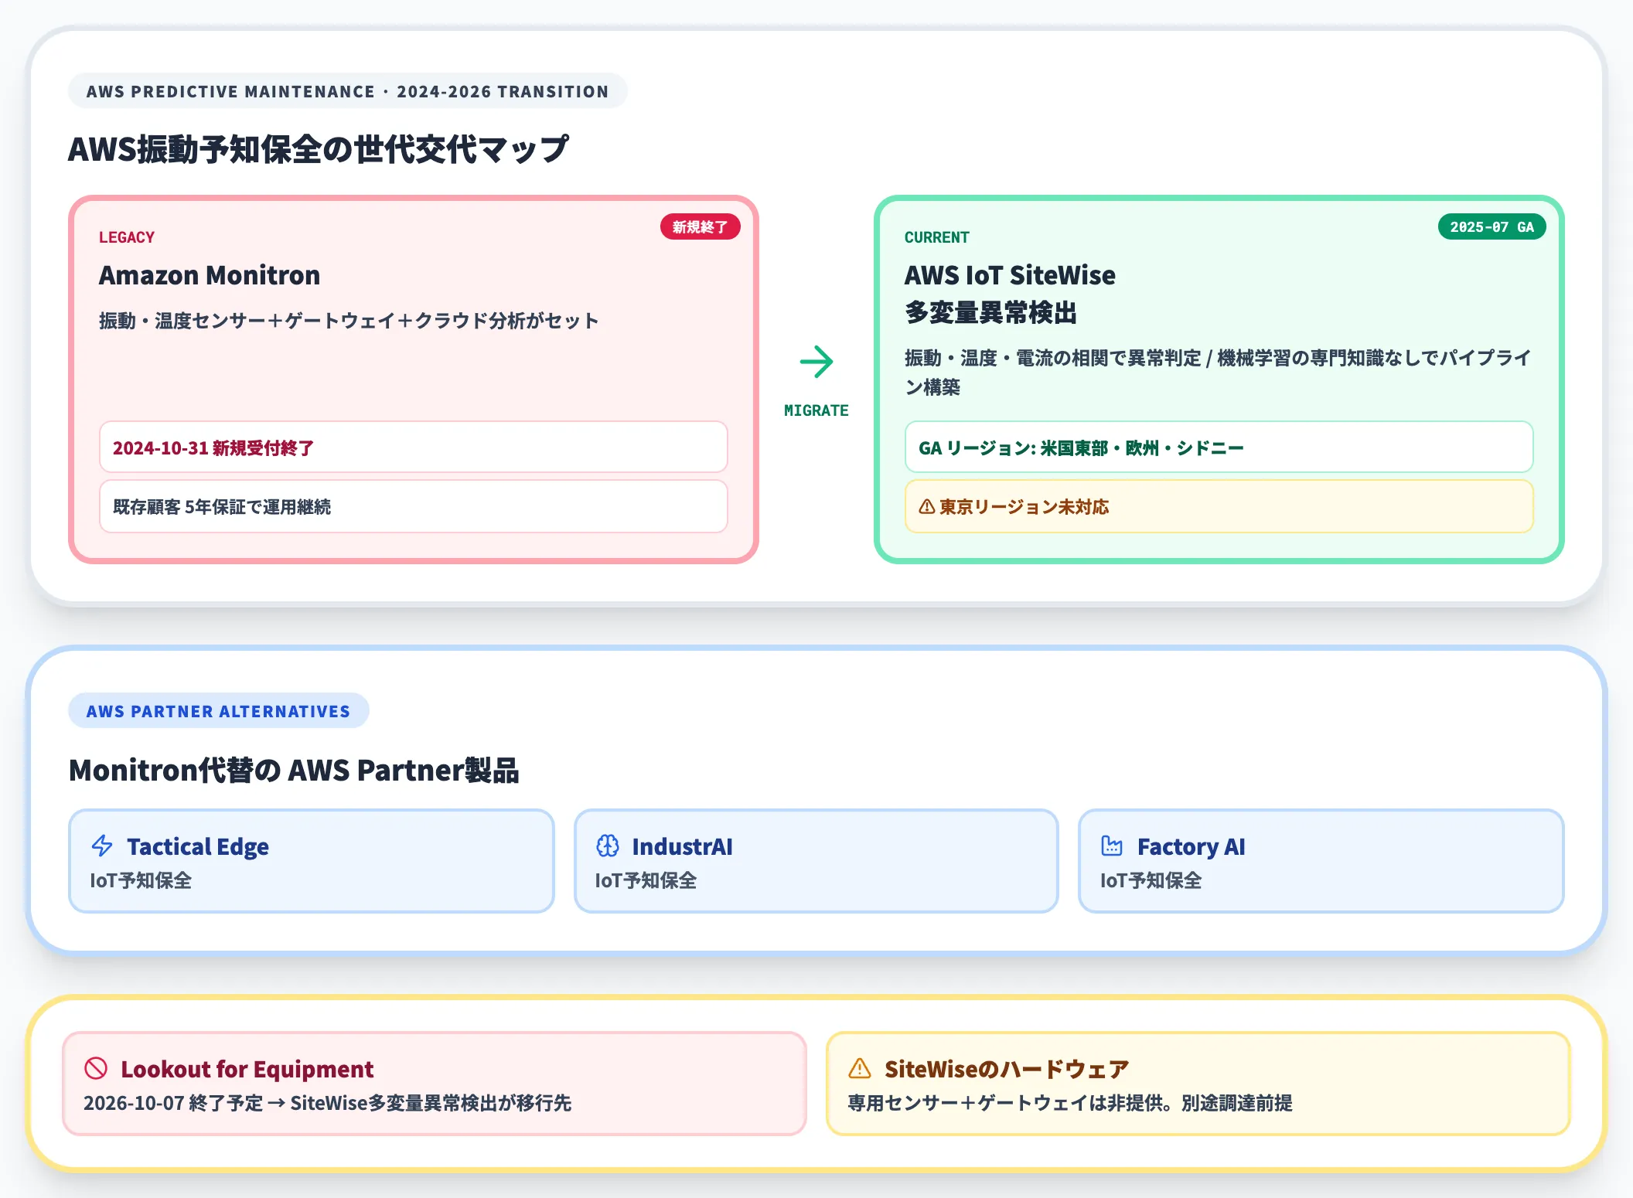Click the SiteWiseのハードウェア heading
The width and height of the screenshot is (1633, 1198).
click(1007, 1069)
